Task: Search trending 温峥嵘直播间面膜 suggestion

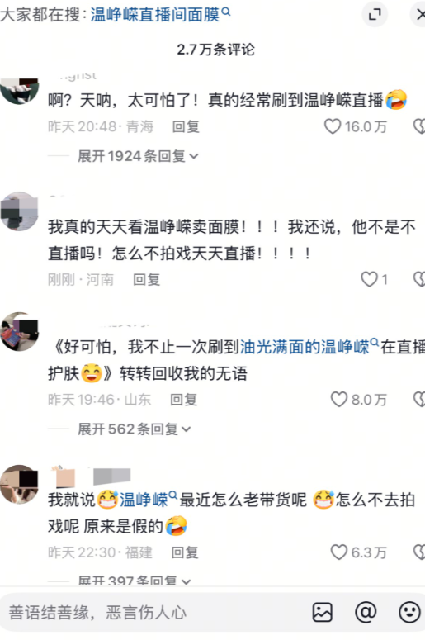Action: (160, 15)
